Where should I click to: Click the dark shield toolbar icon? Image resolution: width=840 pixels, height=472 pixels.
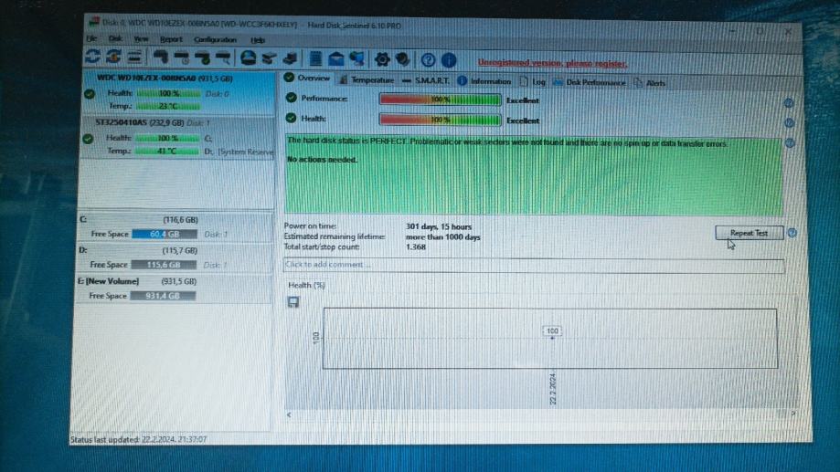click(x=403, y=58)
